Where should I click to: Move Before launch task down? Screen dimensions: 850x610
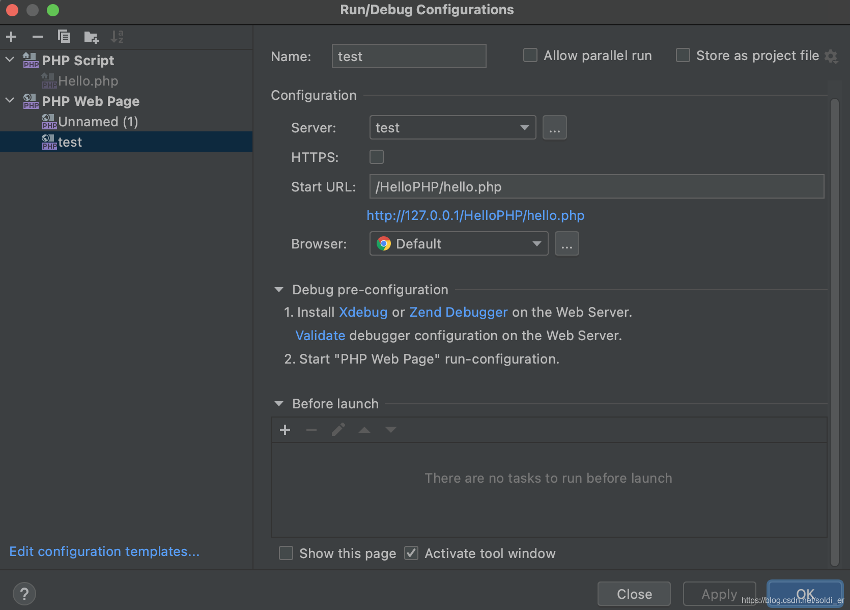coord(391,430)
